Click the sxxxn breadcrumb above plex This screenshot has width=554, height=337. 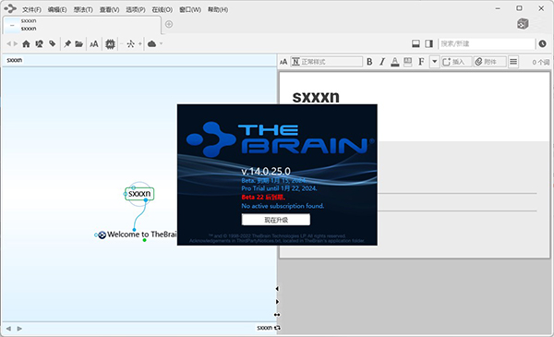click(x=15, y=60)
